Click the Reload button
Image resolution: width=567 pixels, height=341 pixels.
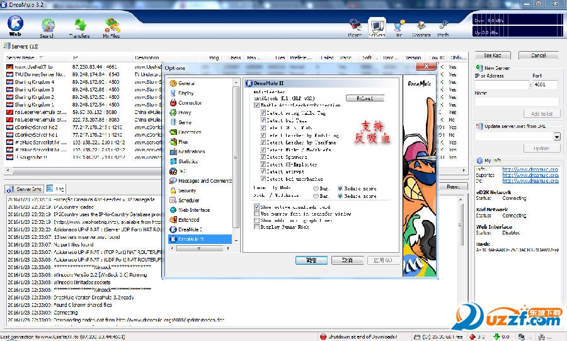click(x=365, y=98)
